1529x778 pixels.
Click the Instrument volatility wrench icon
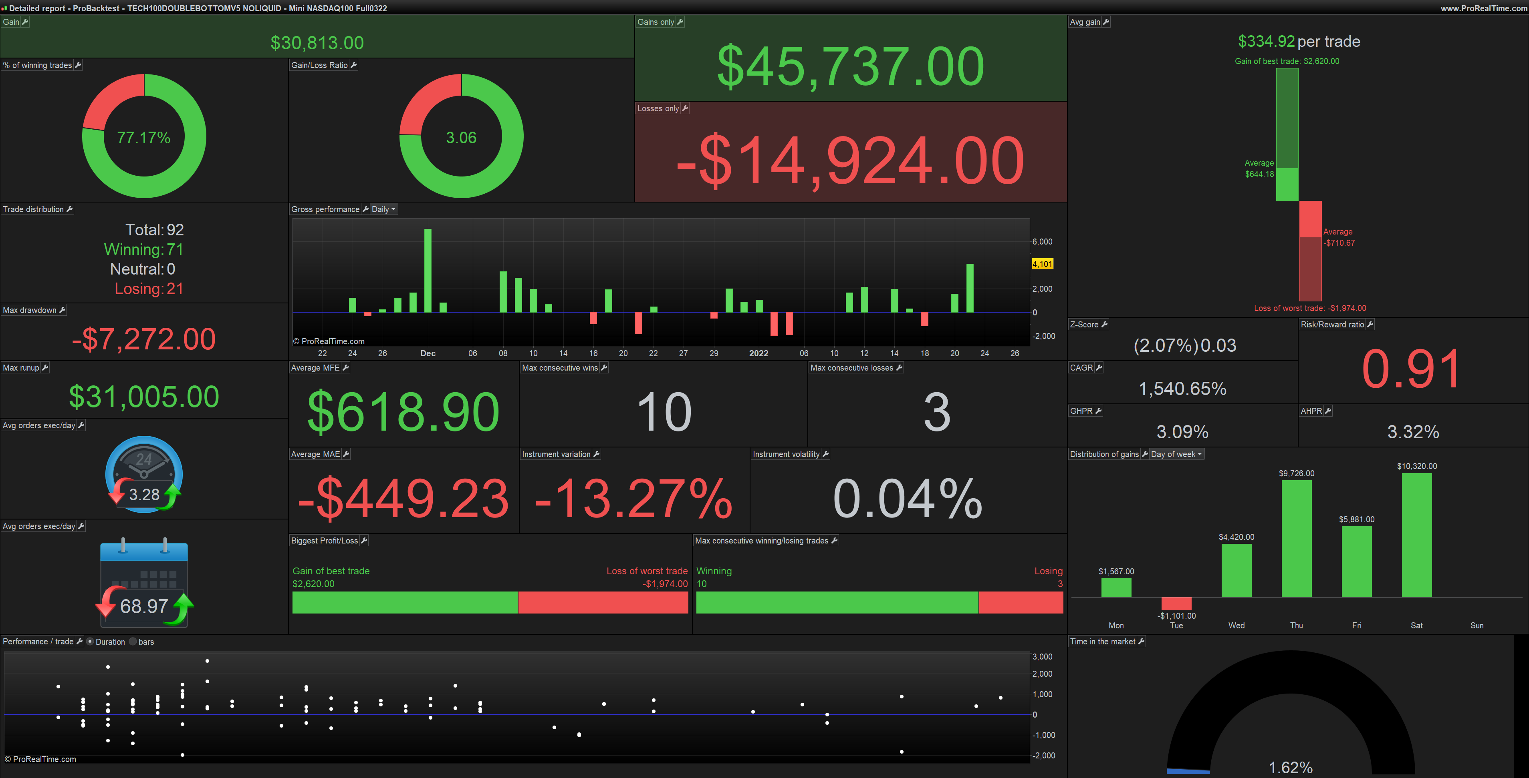(826, 454)
